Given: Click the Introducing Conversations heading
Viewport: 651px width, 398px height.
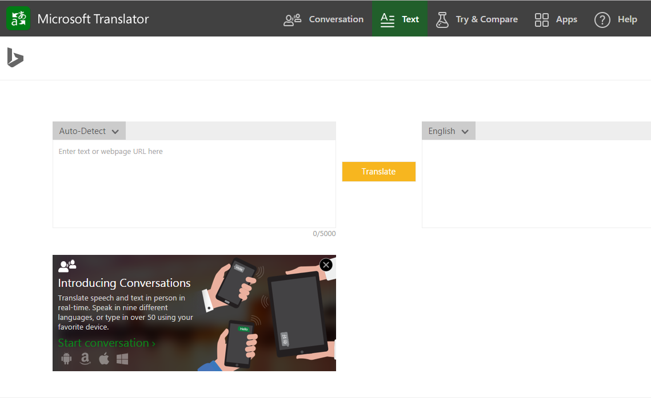Looking at the screenshot, I should [x=124, y=283].
